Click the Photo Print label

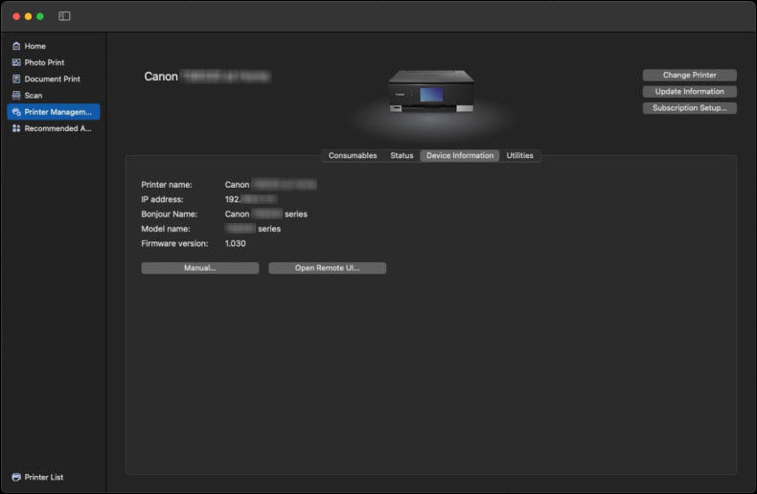44,63
